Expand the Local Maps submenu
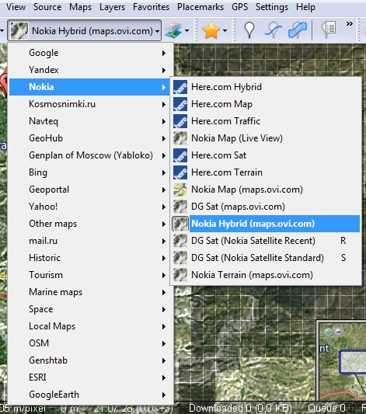The width and height of the screenshot is (366, 414). [x=92, y=326]
